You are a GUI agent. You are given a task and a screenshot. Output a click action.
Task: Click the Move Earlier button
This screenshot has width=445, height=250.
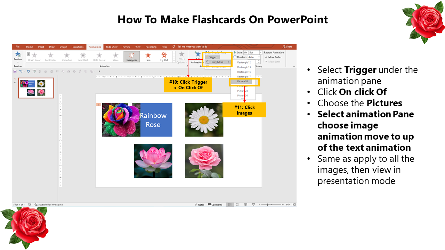click(x=273, y=57)
